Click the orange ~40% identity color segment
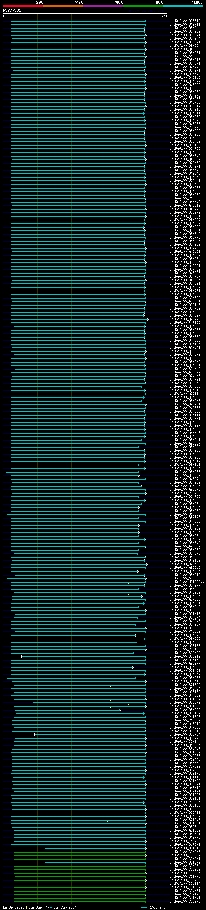 coord(63,6)
